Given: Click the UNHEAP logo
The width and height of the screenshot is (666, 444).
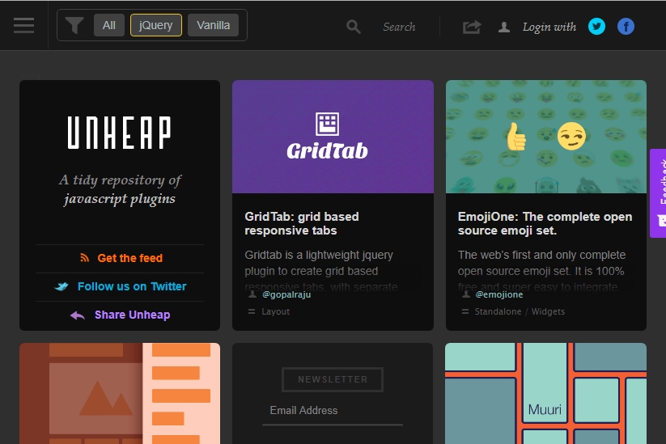Looking at the screenshot, I should coord(119,133).
